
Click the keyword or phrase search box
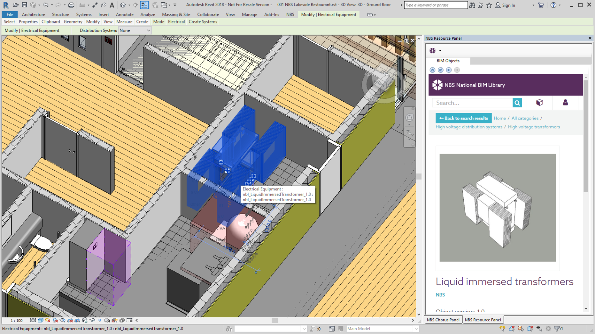[436, 5]
